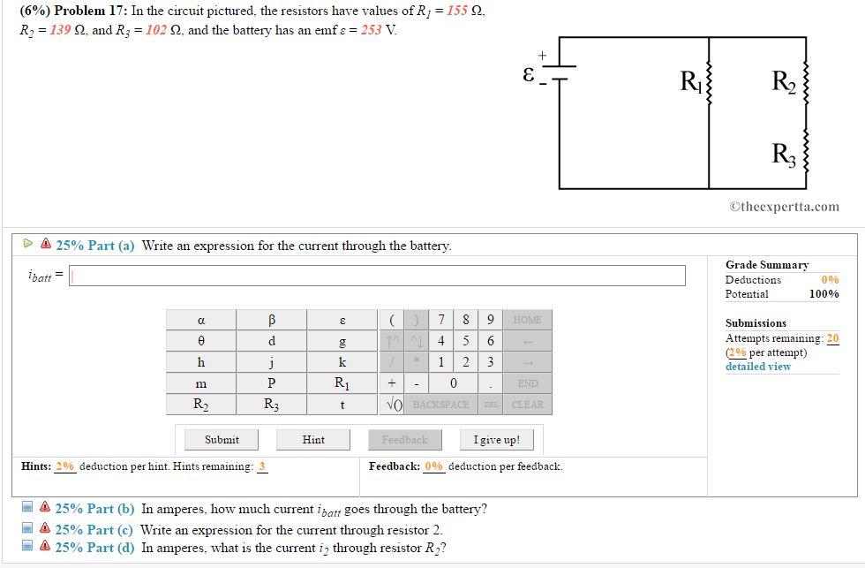865x568 pixels.
Task: Expand Part (b) of the problem
Action: [x=94, y=508]
